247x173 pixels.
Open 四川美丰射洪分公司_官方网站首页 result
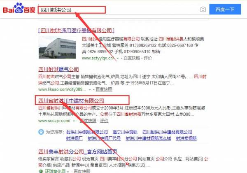click(x=78, y=152)
